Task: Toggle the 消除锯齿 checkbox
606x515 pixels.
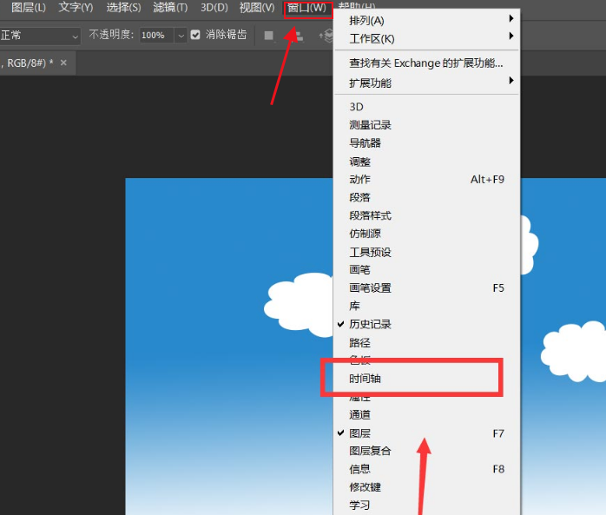Action: pyautogui.click(x=195, y=35)
